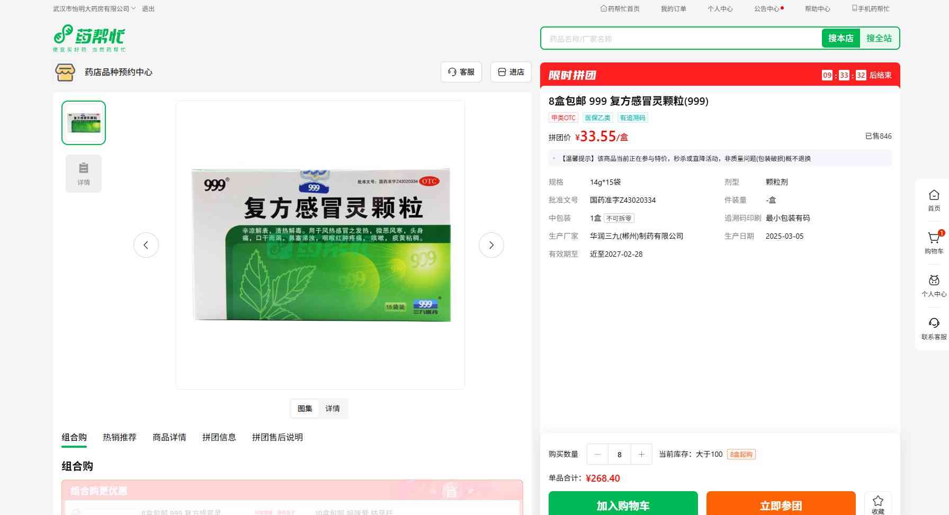Click the 立即参团 button

tap(781, 505)
